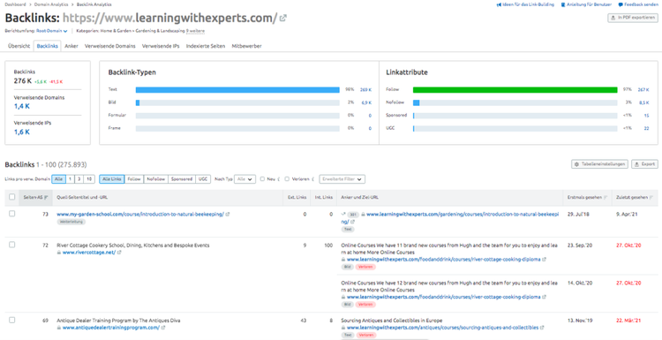The image size is (662, 340).
Task: Open external icon next to my-garden-school.com URL
Action: pyautogui.click(x=228, y=214)
